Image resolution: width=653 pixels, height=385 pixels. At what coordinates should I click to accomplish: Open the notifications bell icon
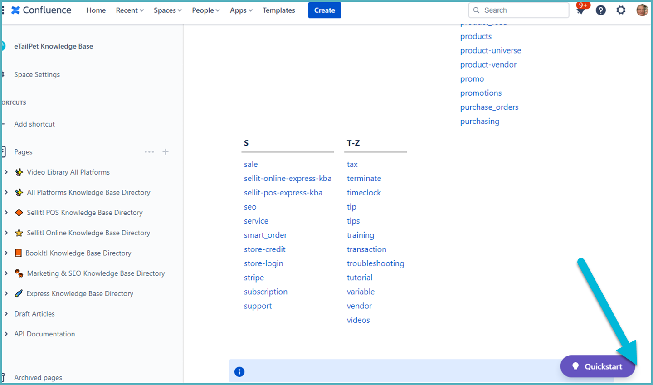click(580, 10)
